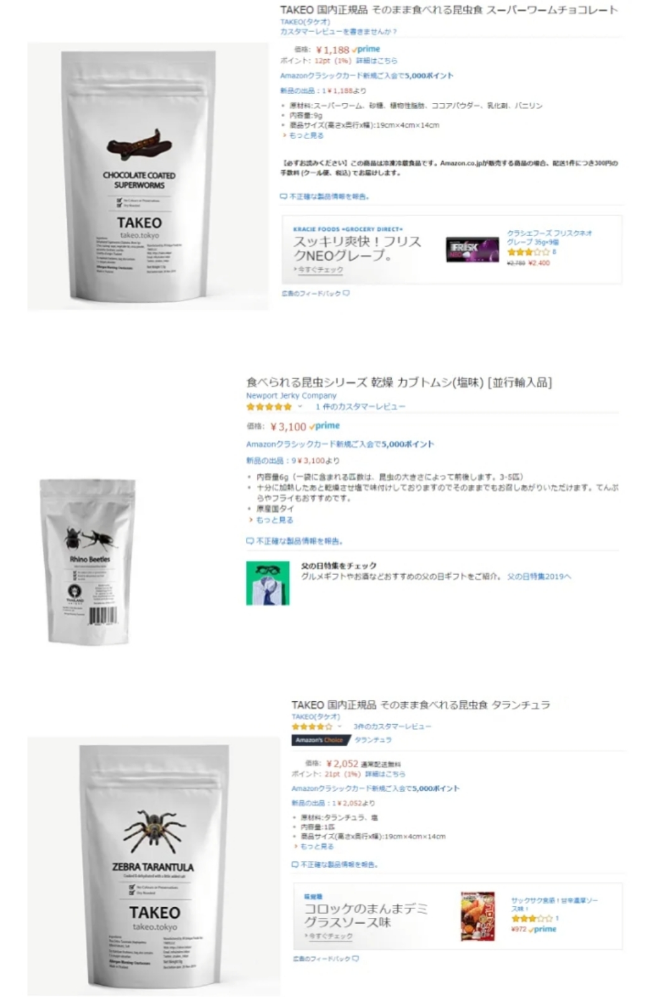Open the TAKEO(タケオ) brand link for the superworms
Screen dimensions: 659x997
pyautogui.click(x=305, y=21)
